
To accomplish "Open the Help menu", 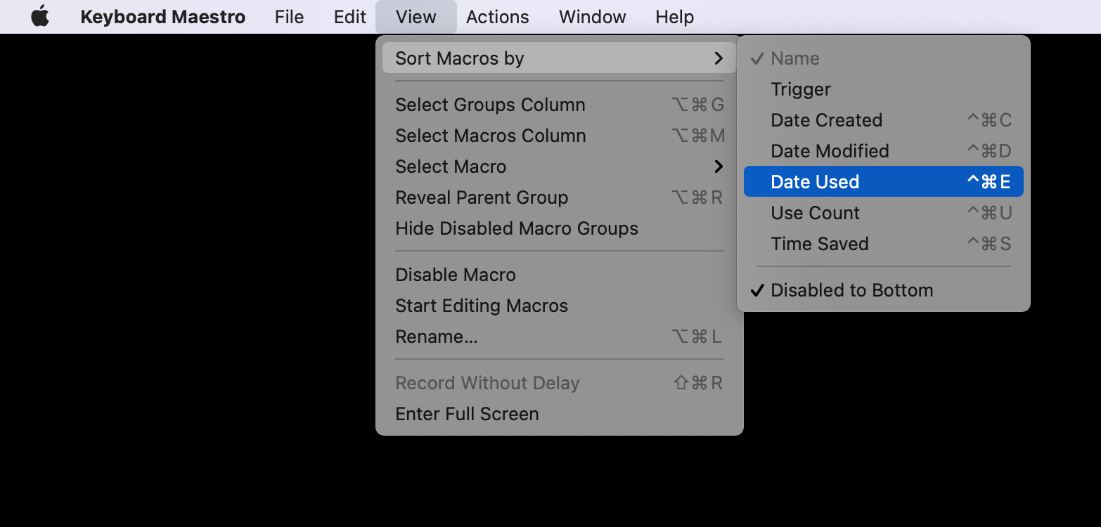I will 674,17.
